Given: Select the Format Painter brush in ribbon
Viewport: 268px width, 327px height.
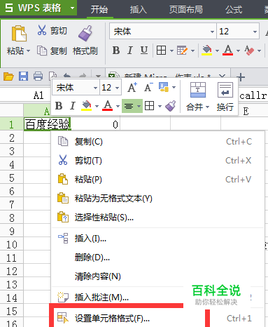Looking at the screenshot, I should click(x=85, y=34).
